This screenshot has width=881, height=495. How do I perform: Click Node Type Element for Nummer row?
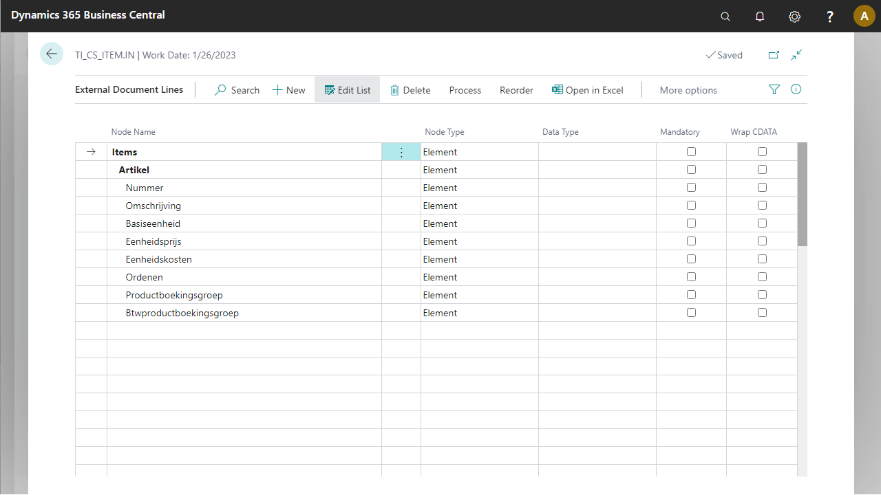pyautogui.click(x=480, y=188)
